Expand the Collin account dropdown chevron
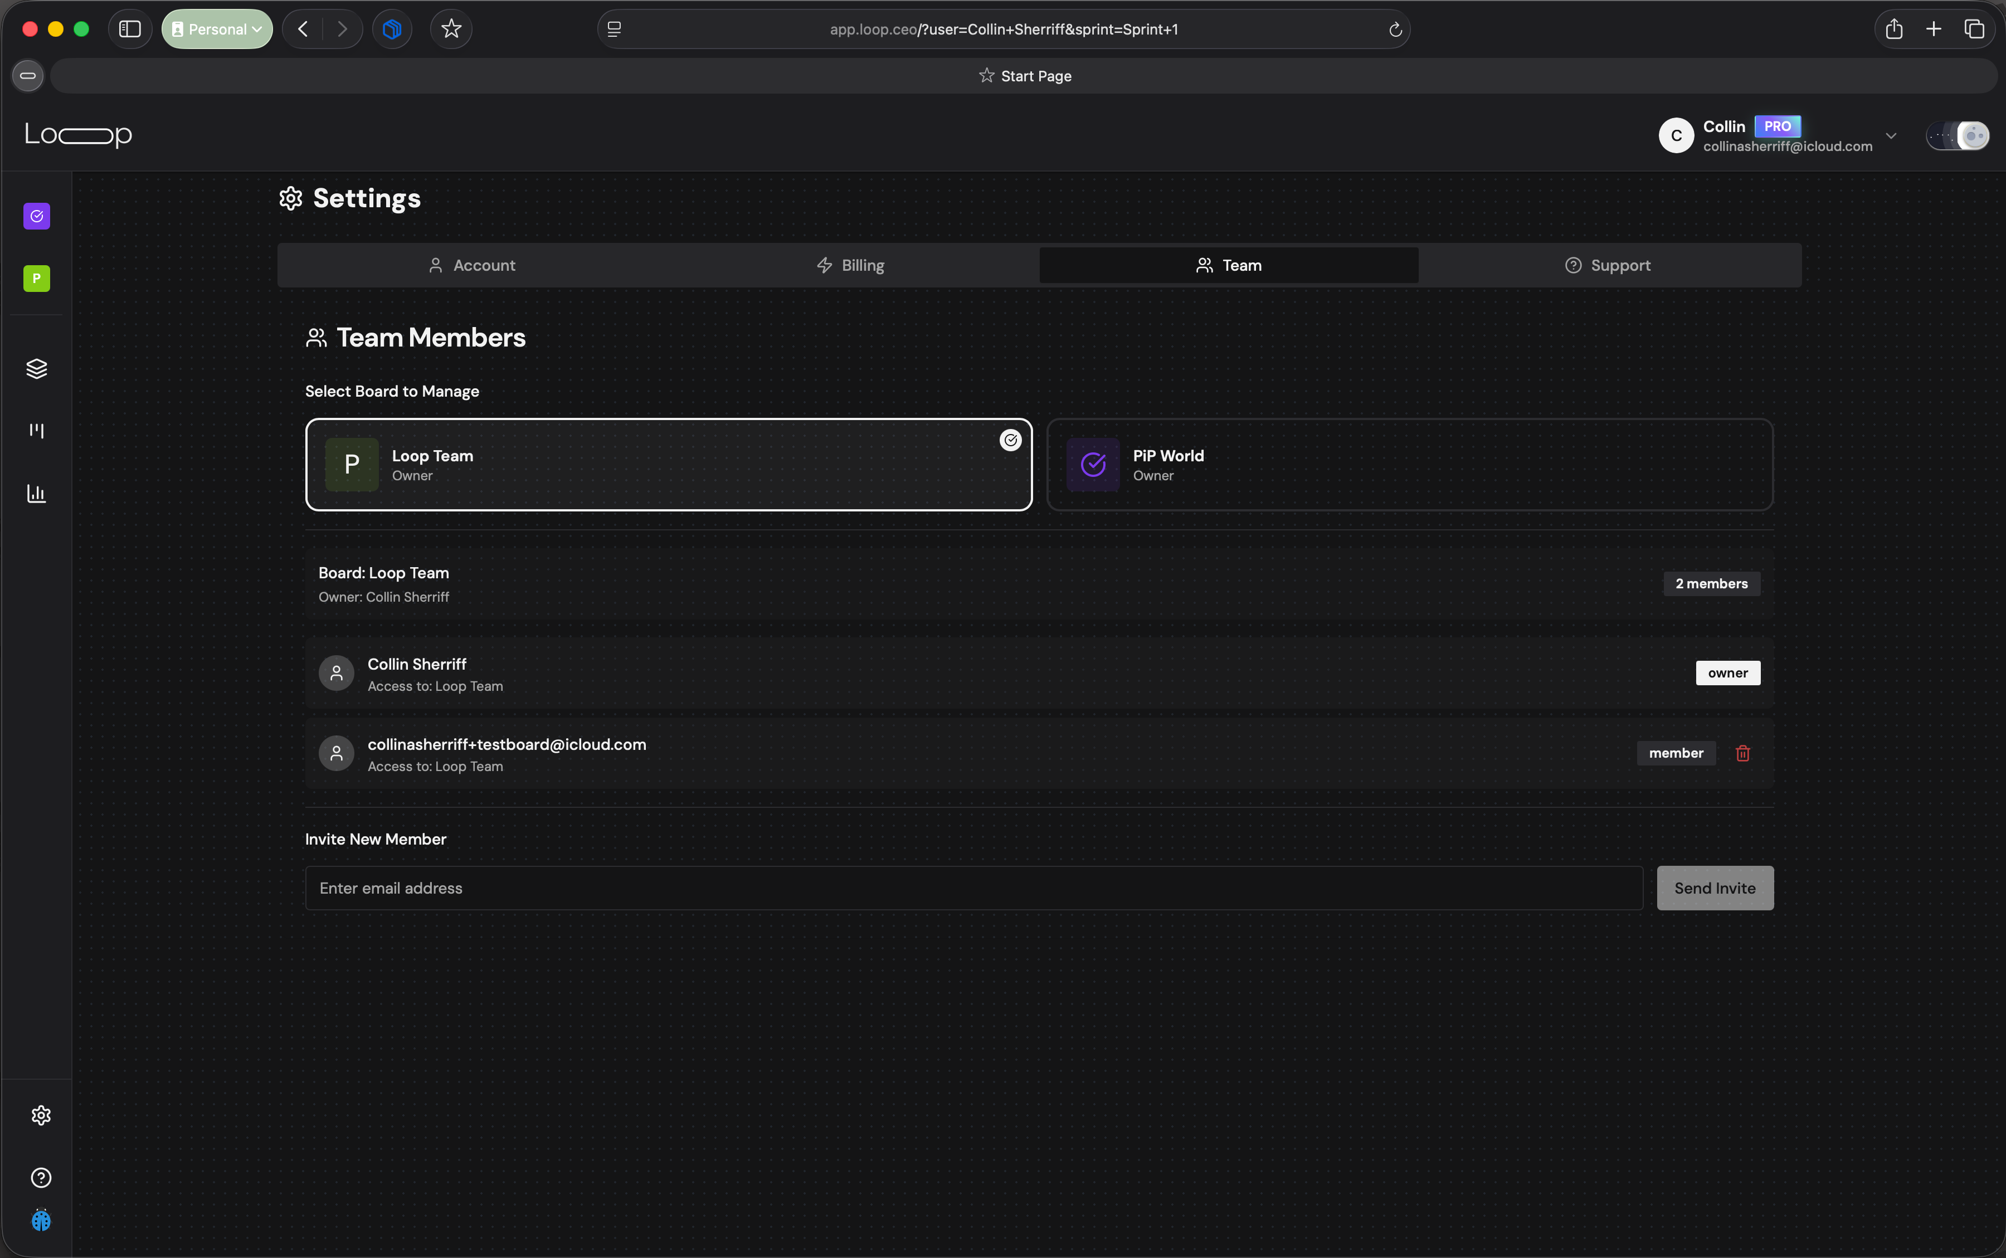The height and width of the screenshot is (1258, 2006). (1890, 135)
